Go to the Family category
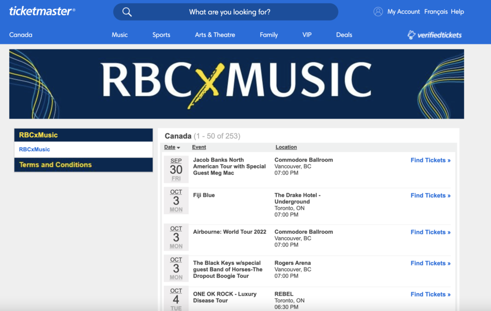Screen dimensions: 491x311 (269, 35)
